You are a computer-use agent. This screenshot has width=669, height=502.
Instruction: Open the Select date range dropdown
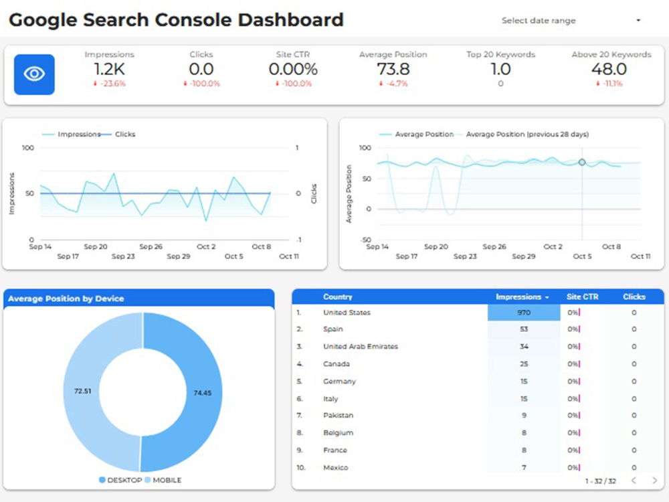coord(571,21)
